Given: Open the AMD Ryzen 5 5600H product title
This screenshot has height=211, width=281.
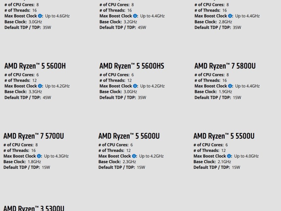Looking at the screenshot, I should click(x=35, y=66).
